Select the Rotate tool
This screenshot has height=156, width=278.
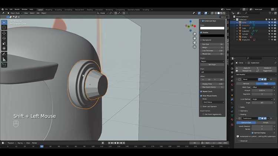(4, 38)
